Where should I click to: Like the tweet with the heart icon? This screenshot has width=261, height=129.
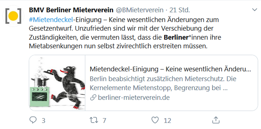coord(155,120)
